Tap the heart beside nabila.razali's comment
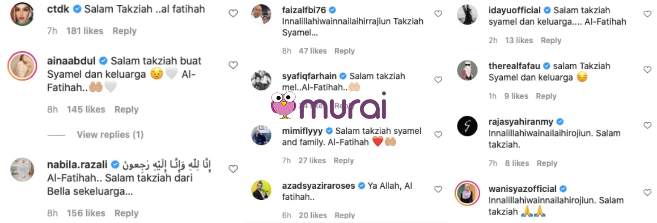657x223 pixels. coord(233,169)
